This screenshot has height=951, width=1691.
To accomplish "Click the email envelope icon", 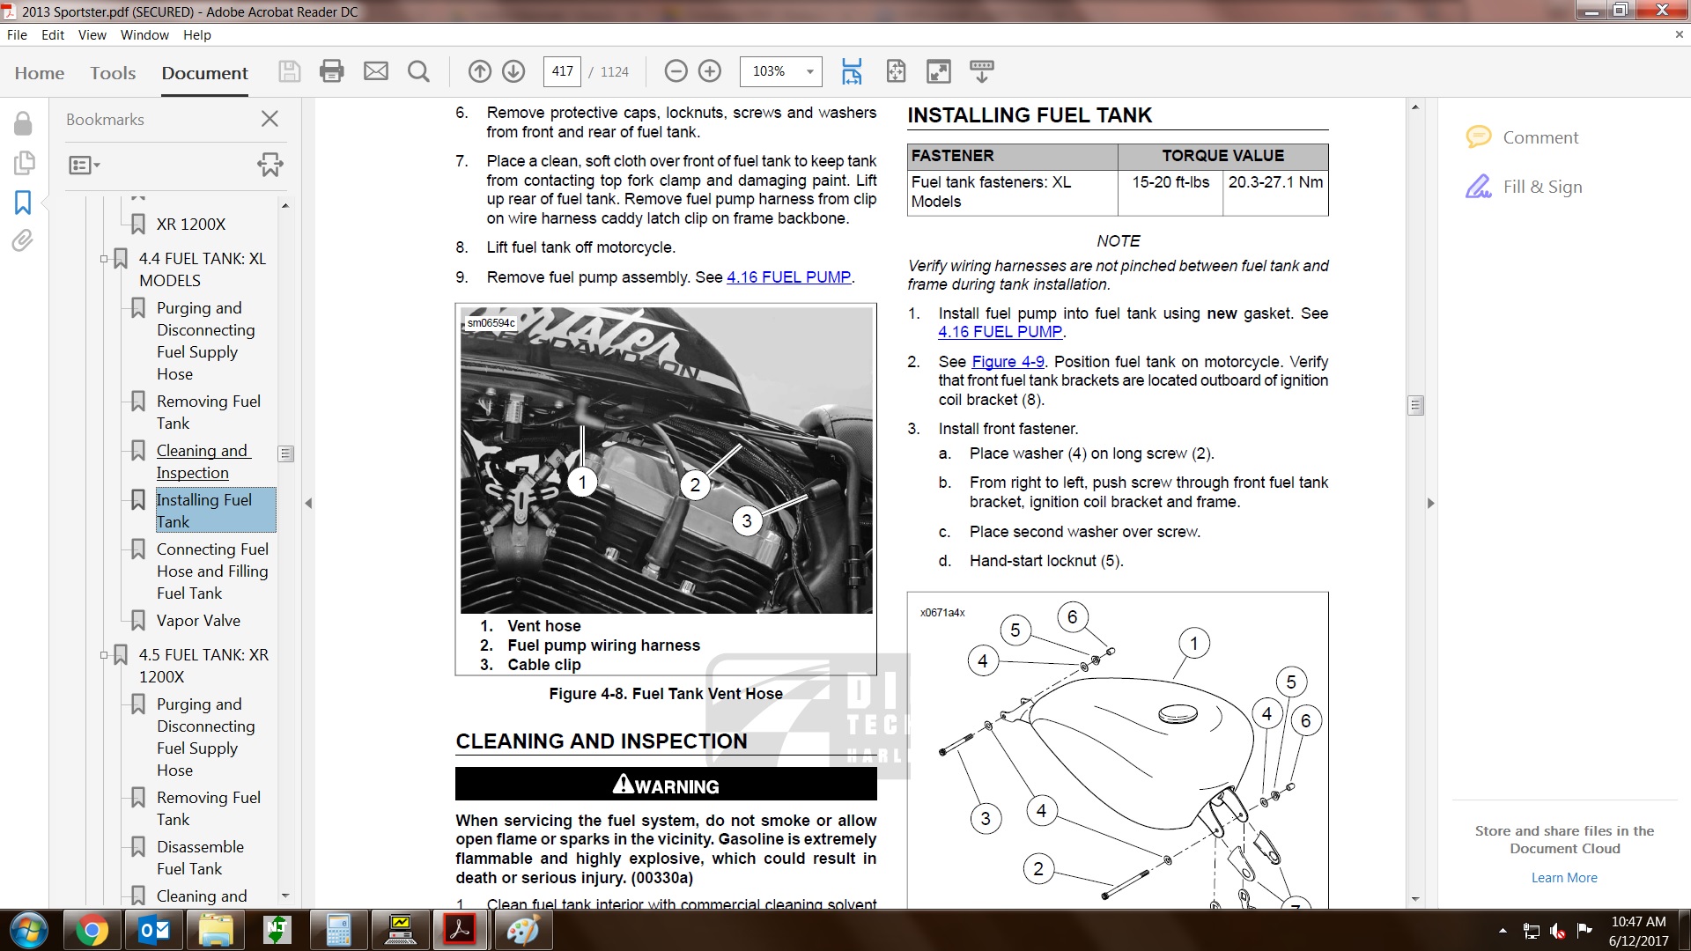I will tap(376, 71).
